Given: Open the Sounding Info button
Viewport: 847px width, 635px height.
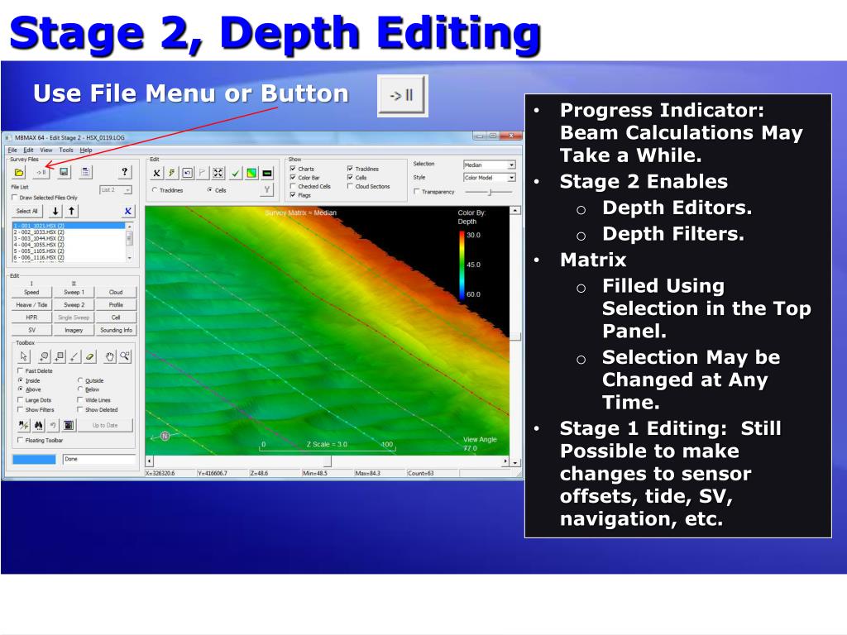Looking at the screenshot, I should point(116,330).
